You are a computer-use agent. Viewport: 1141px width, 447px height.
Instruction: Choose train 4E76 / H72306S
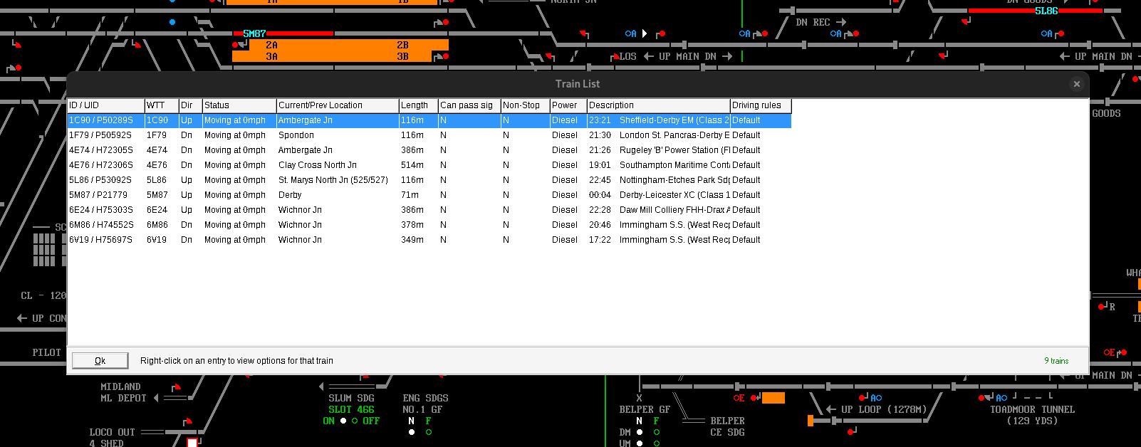point(429,165)
